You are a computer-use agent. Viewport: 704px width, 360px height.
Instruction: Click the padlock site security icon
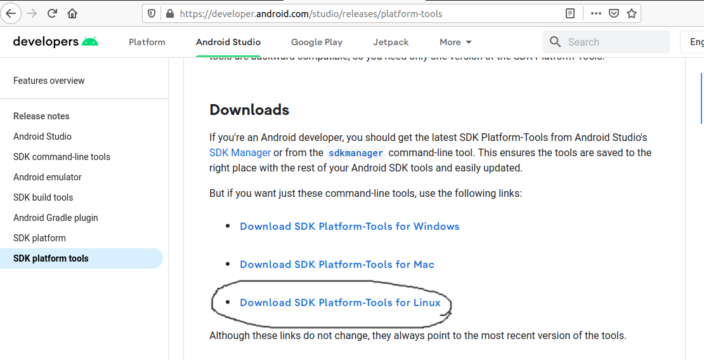169,13
